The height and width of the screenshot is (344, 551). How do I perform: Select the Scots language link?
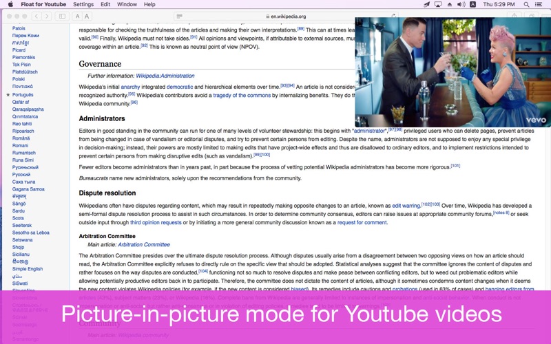click(18, 218)
